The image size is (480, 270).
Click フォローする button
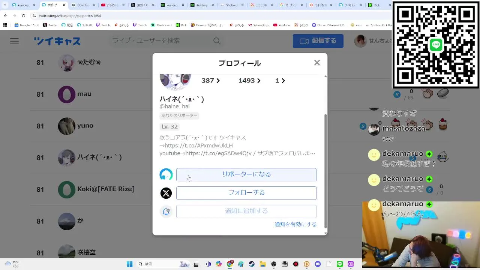point(246,193)
